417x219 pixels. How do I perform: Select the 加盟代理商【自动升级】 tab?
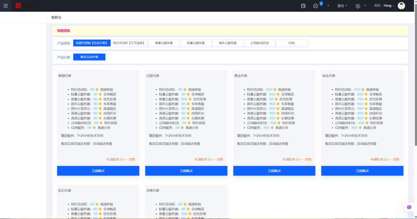[x=92, y=43]
